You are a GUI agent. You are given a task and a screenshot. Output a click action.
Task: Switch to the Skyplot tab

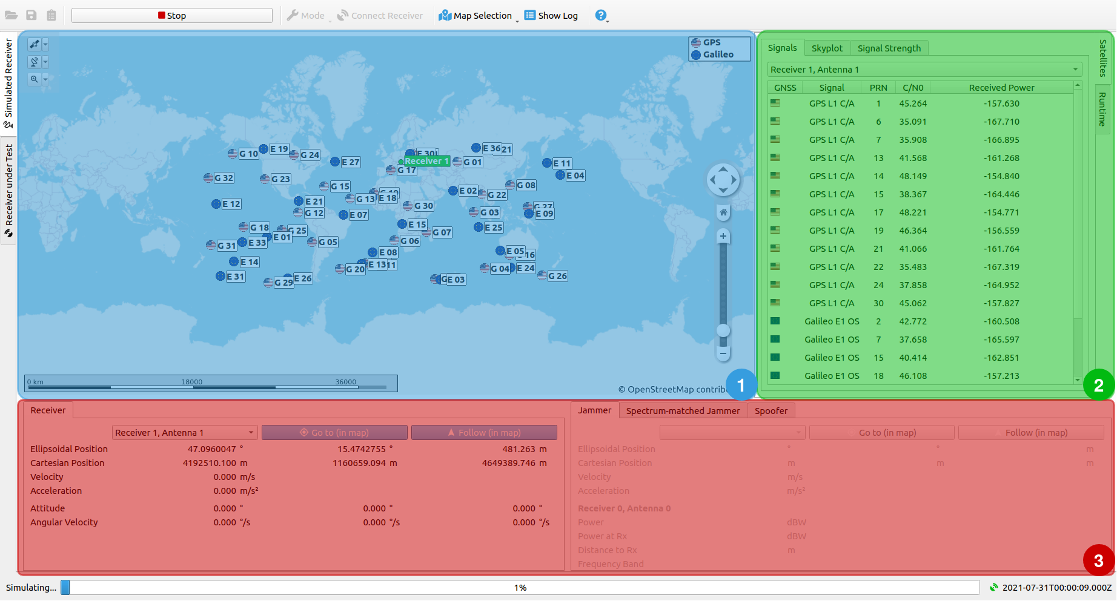coord(827,48)
